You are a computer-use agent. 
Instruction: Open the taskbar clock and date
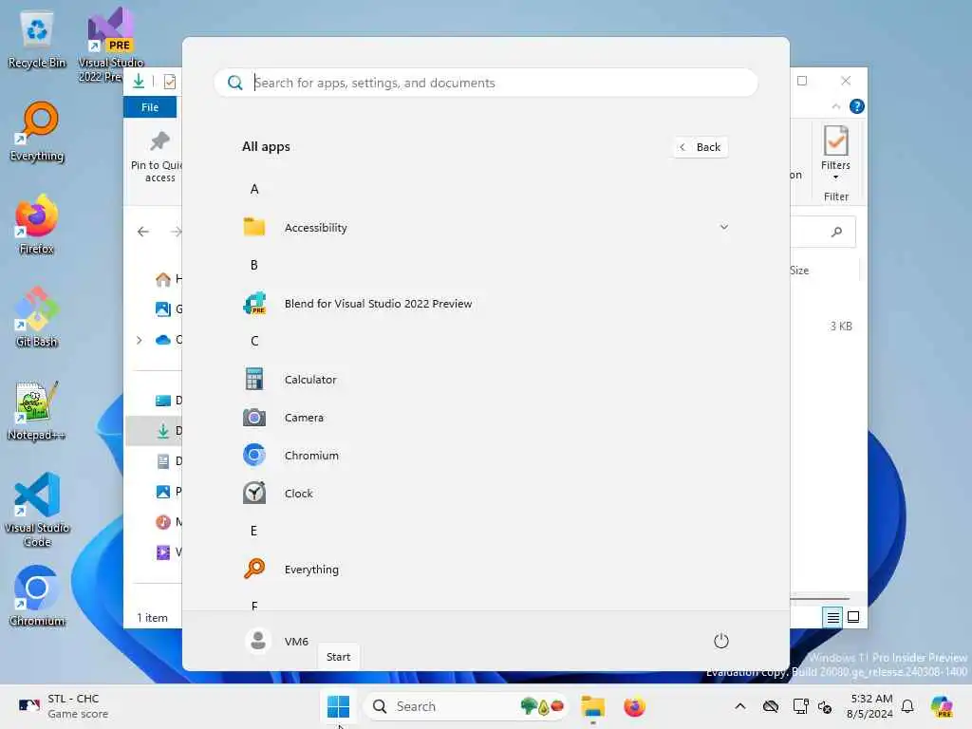click(869, 706)
